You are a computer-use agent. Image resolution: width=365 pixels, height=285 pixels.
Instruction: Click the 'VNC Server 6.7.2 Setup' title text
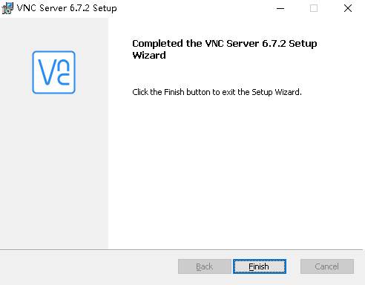(x=67, y=8)
